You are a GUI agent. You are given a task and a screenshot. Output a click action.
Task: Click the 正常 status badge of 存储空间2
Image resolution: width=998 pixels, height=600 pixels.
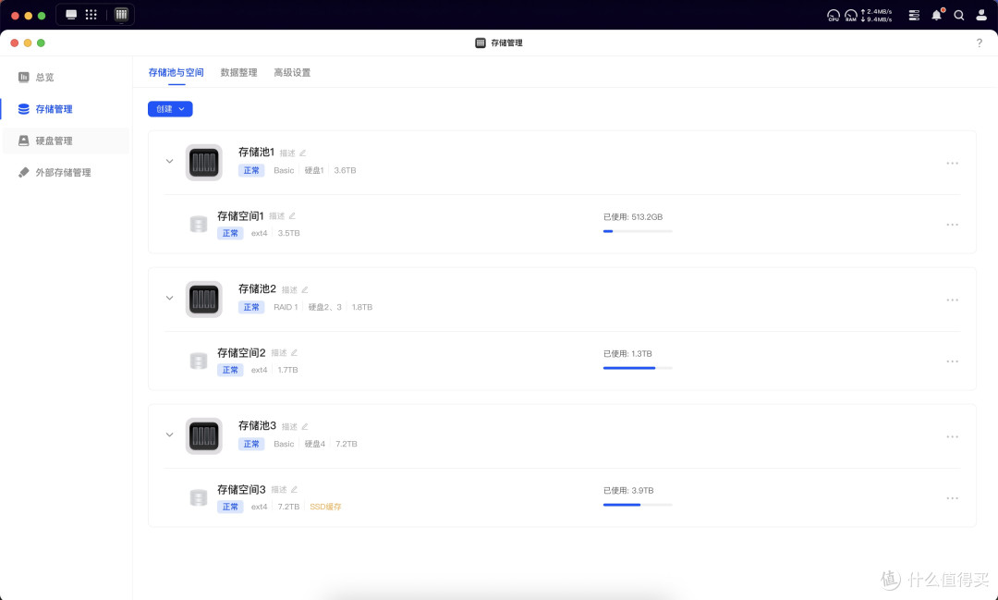point(230,370)
